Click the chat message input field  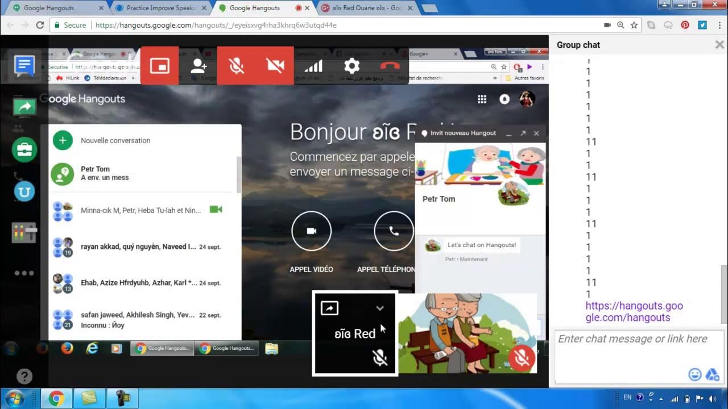pyautogui.click(x=638, y=357)
